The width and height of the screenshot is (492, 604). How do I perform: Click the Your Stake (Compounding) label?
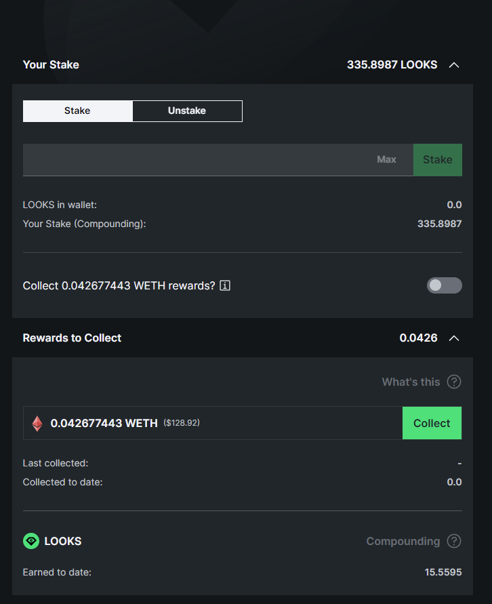point(84,224)
